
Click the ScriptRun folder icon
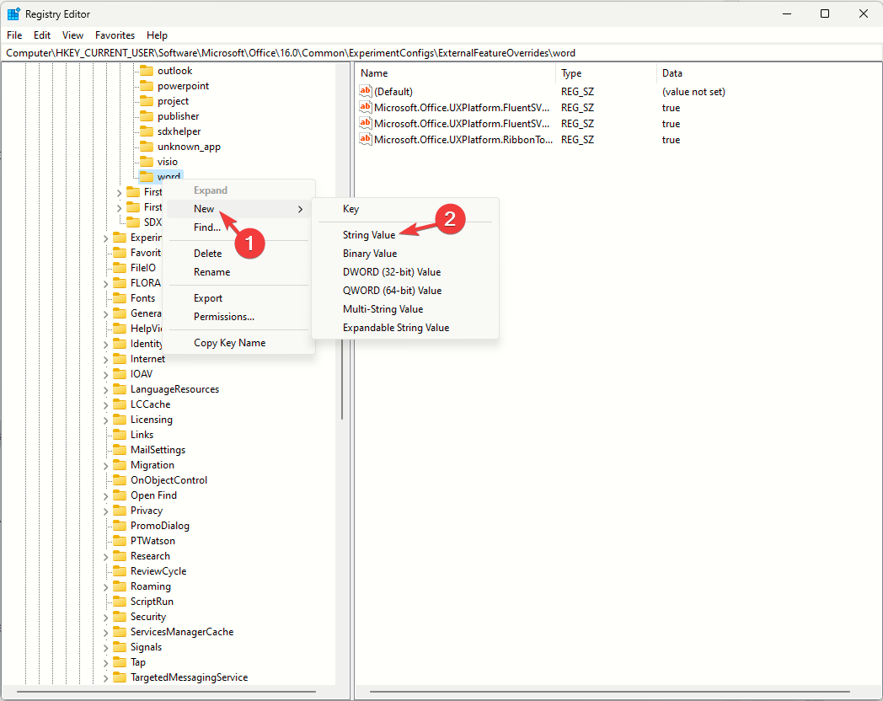tap(120, 602)
